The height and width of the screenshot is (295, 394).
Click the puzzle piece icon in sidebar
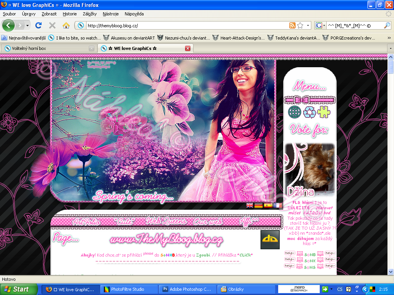coord(324,112)
